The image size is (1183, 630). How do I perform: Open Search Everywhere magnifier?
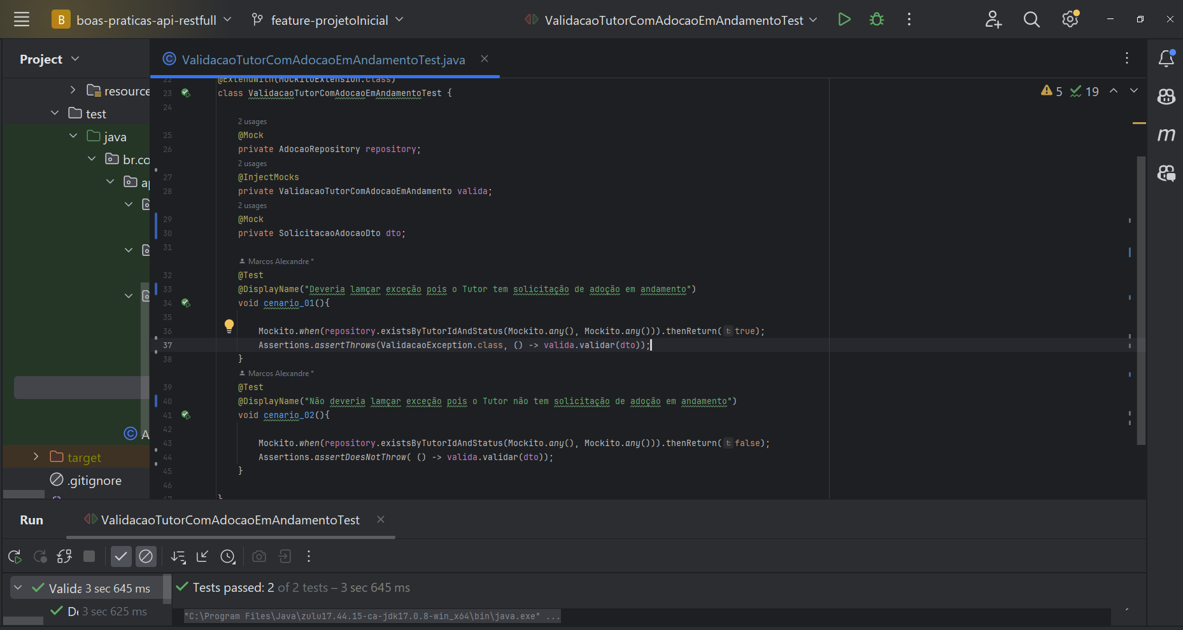1031,20
